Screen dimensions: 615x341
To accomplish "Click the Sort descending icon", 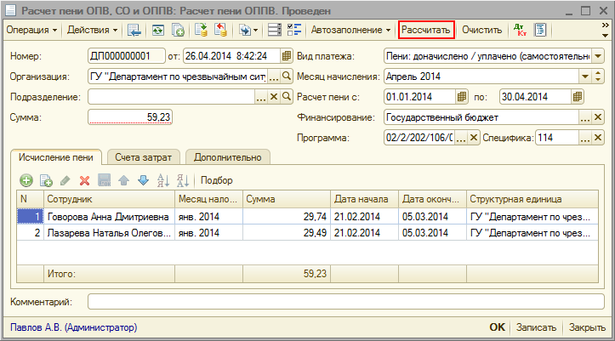I will 183,180.
